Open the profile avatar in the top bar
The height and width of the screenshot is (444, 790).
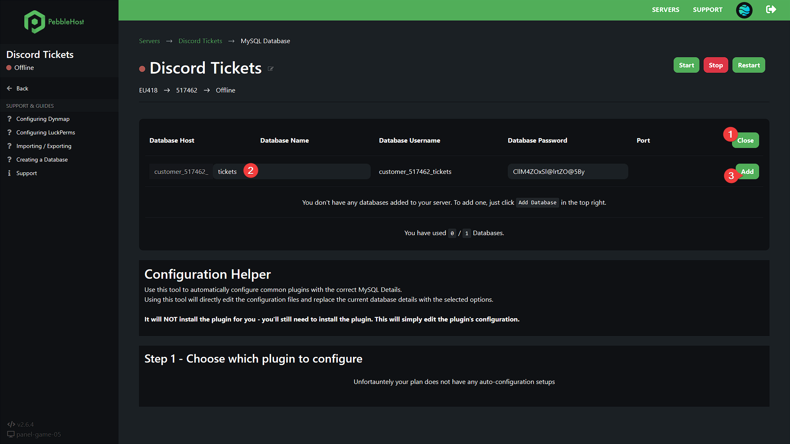point(744,10)
